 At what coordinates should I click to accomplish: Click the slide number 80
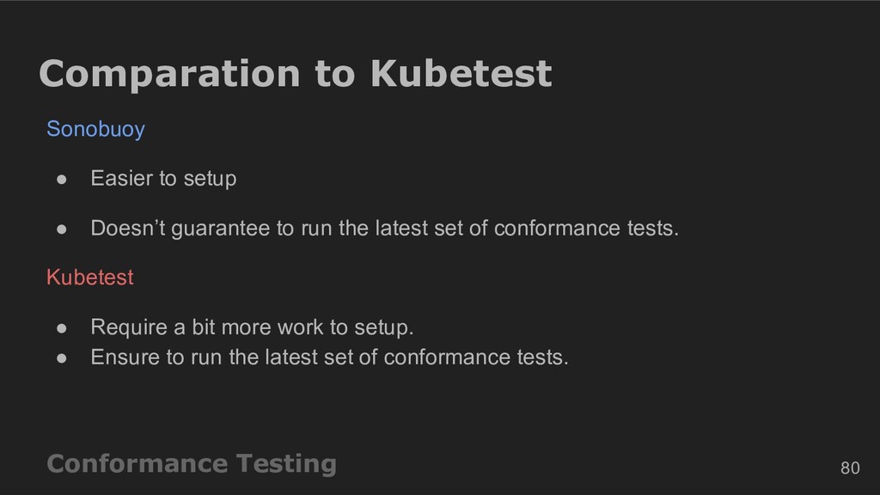point(850,468)
